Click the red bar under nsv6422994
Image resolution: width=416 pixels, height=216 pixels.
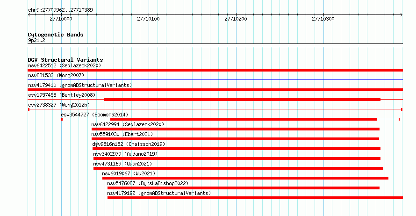point(236,129)
